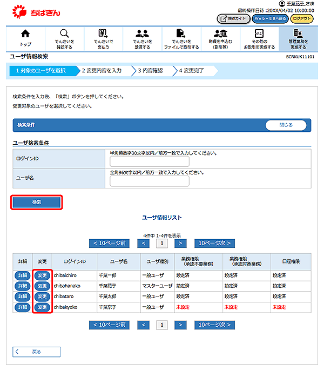
Task: Go to next page in lower pagination
Action: (180, 325)
